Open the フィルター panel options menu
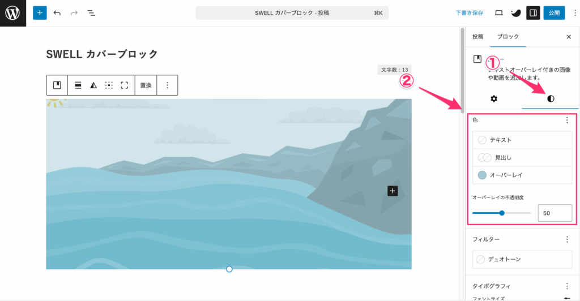Image resolution: width=580 pixels, height=301 pixels. click(x=566, y=239)
